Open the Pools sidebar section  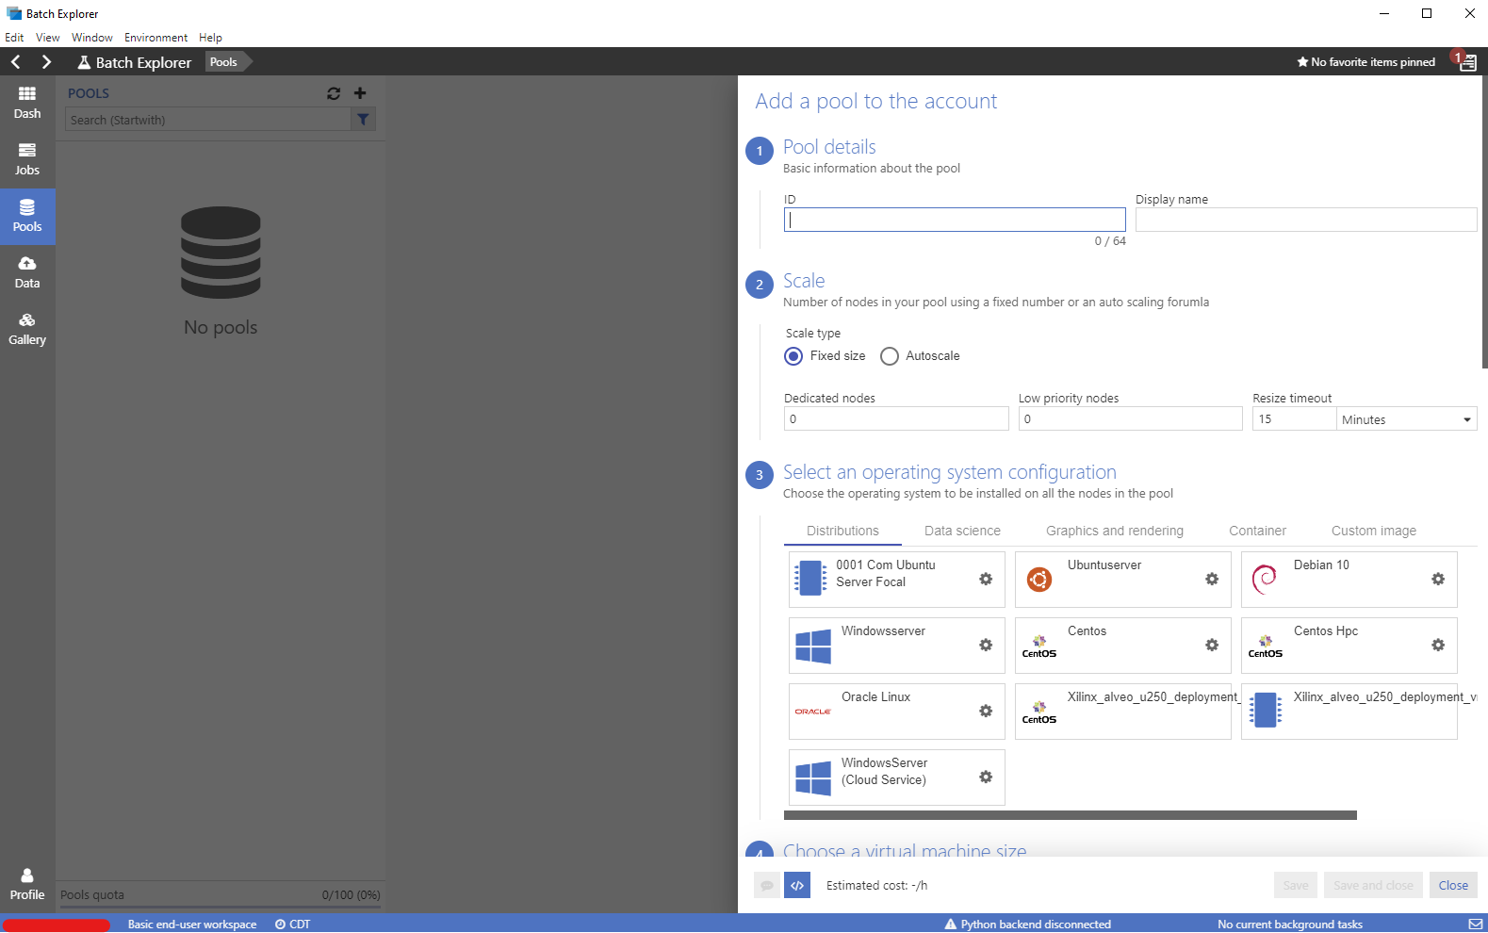coord(27,217)
